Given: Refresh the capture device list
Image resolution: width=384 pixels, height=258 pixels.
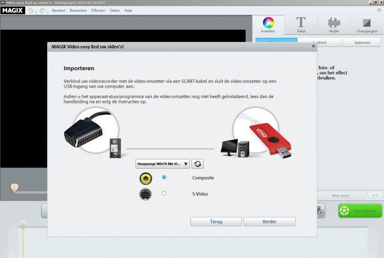Looking at the screenshot, I should [197, 164].
